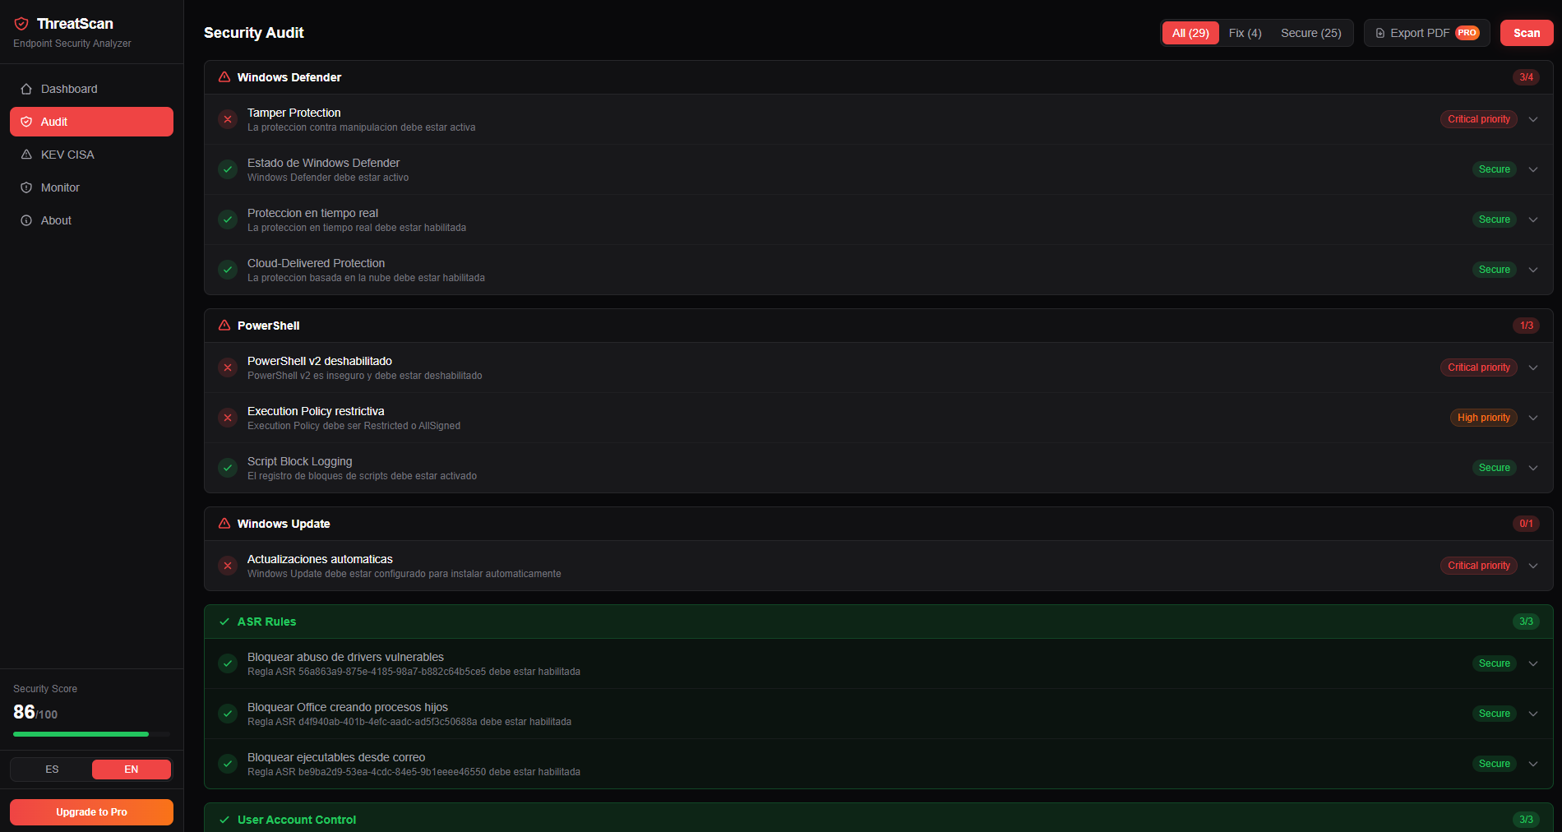This screenshot has width=1562, height=832.
Task: Click the red X icon on Tamper Protection
Action: 228,119
